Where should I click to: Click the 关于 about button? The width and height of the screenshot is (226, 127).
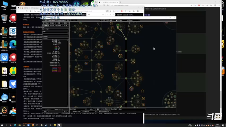(x=65, y=111)
